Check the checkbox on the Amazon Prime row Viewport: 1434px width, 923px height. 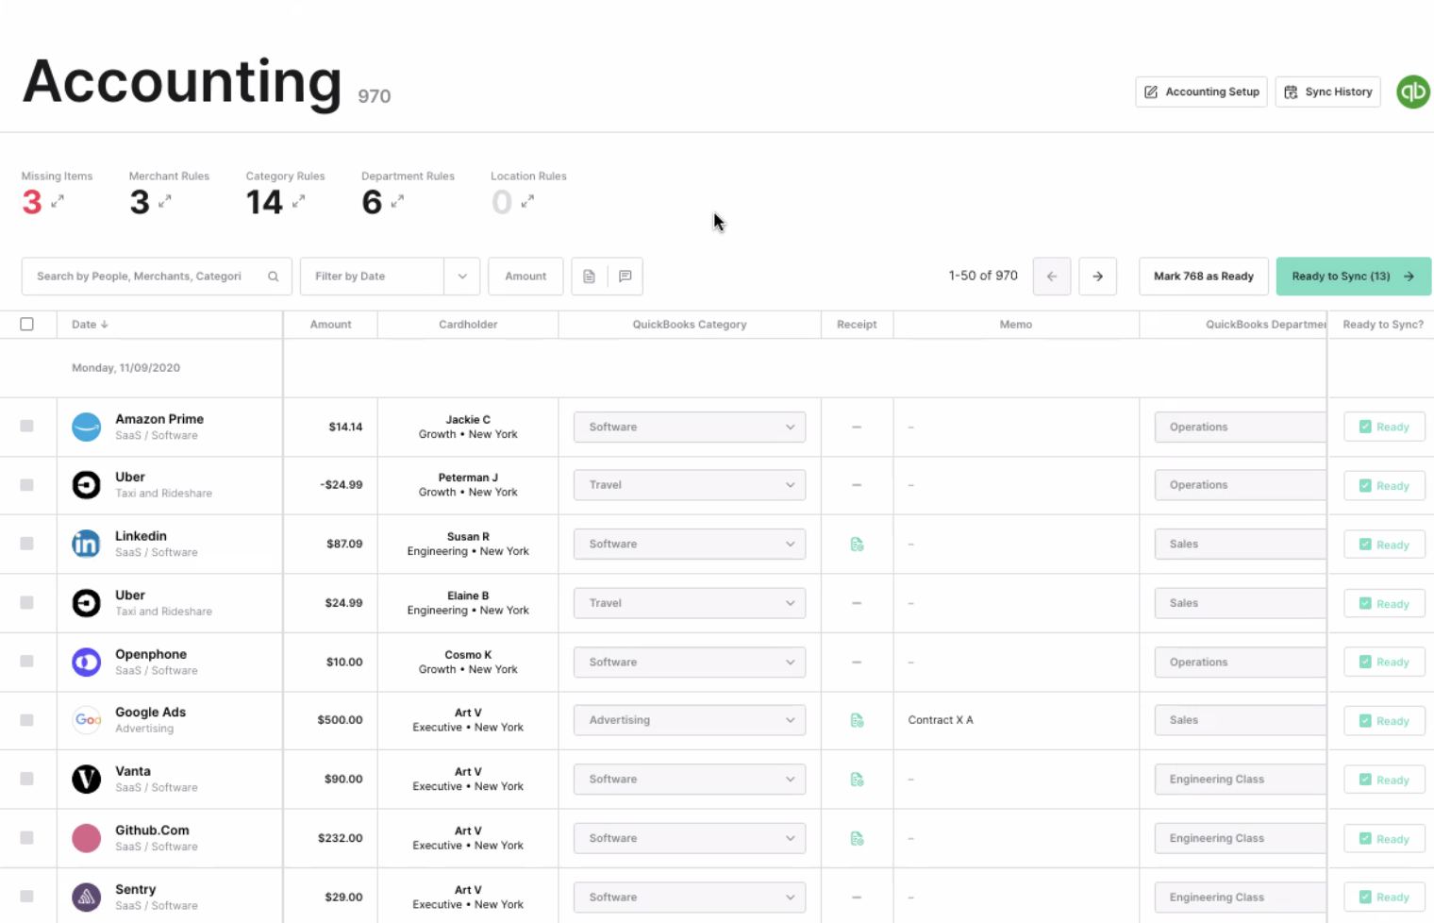pyautogui.click(x=26, y=427)
